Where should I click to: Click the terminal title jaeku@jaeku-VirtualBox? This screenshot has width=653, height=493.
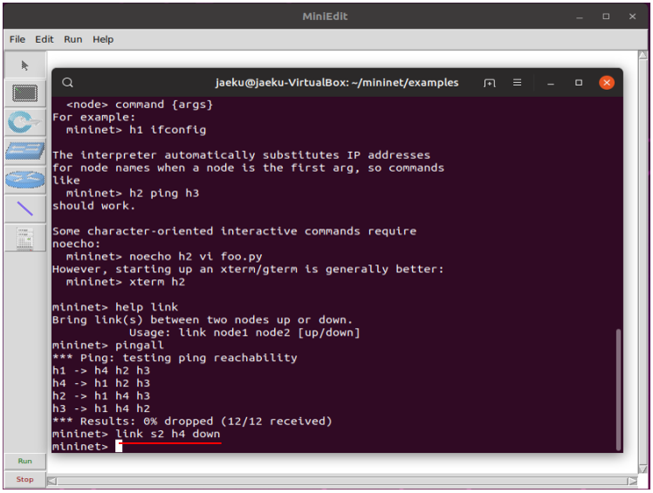(336, 82)
